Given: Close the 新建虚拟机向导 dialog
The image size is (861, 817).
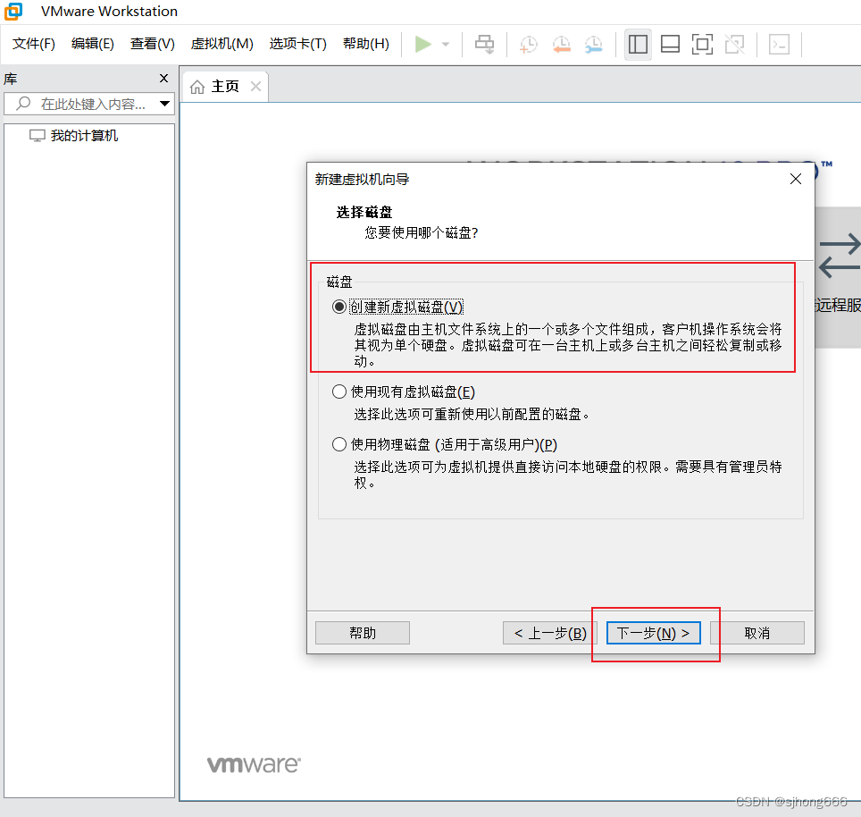Looking at the screenshot, I should point(796,179).
